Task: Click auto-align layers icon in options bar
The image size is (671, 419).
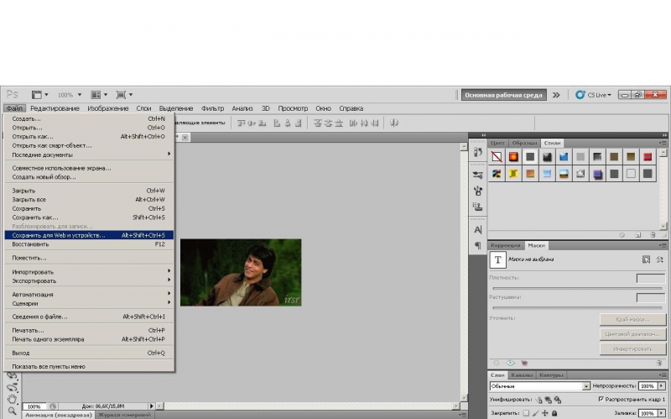Action: coord(394,123)
